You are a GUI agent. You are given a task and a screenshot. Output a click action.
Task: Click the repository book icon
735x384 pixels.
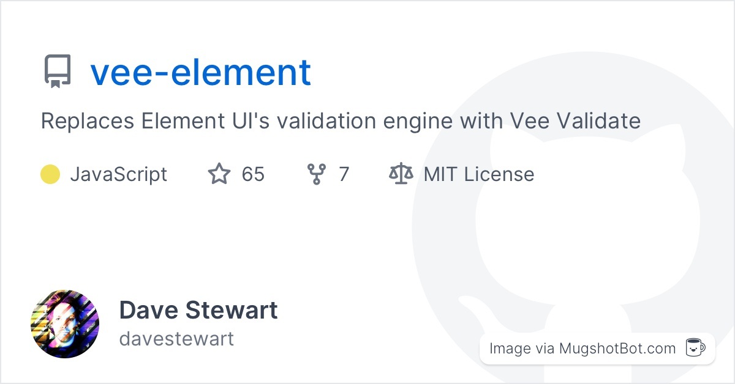(x=58, y=72)
